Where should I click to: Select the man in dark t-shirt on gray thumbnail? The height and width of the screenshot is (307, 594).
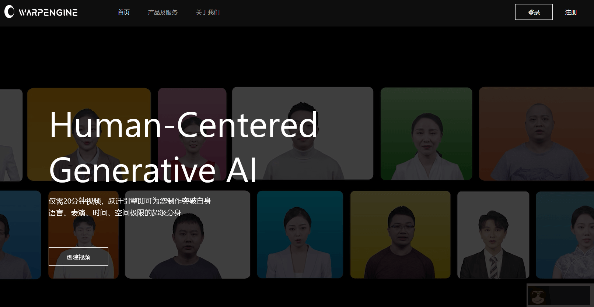click(188, 234)
